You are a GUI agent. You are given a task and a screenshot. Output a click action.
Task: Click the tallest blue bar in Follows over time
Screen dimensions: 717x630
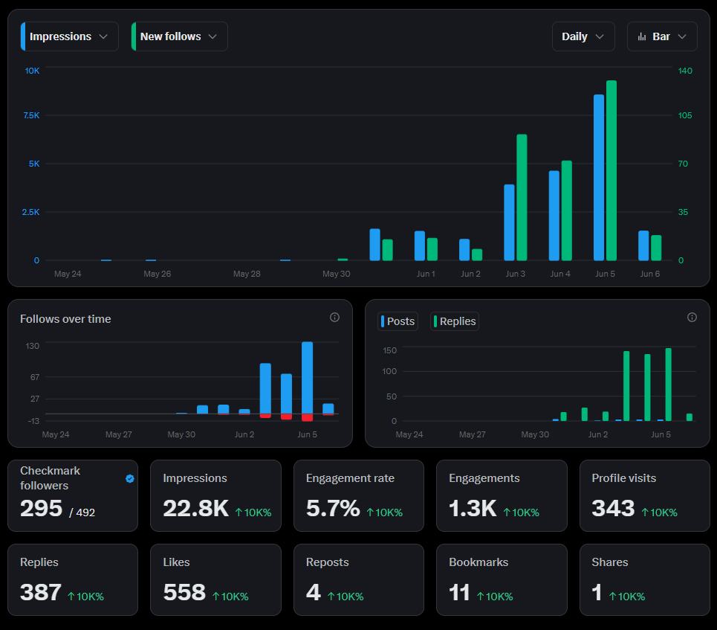coord(308,378)
